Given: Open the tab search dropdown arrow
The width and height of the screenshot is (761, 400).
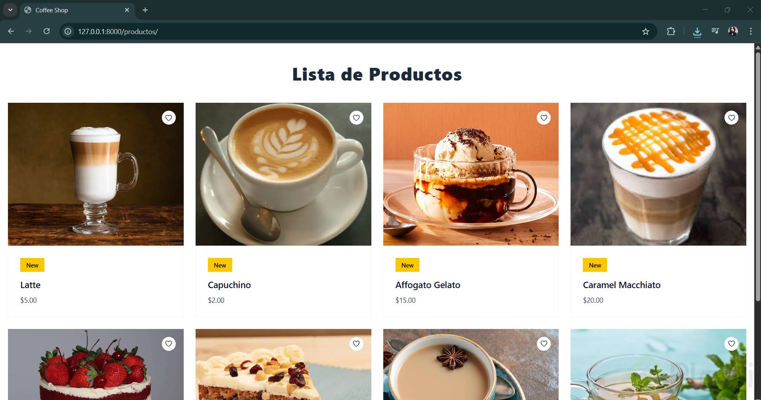Looking at the screenshot, I should click(x=10, y=10).
